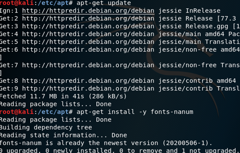Click the Get:4 jessie/main amd64 line

[x=120, y=34]
